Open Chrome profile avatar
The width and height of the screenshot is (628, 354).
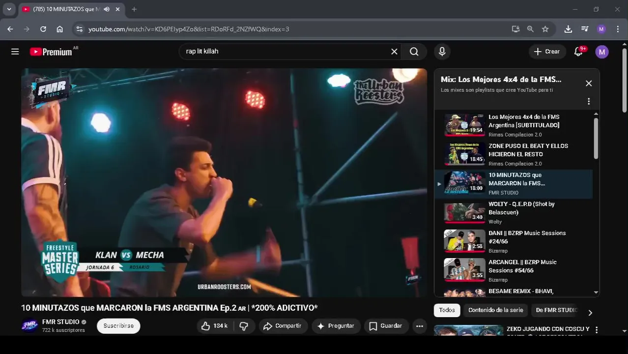click(x=601, y=29)
